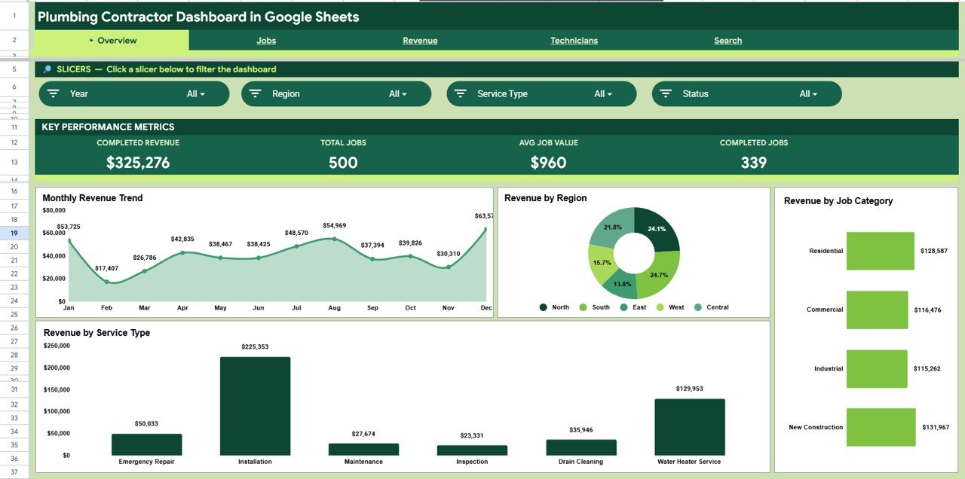Click the Year slicer filter icon
Screen dimensions: 965x479
54,93
